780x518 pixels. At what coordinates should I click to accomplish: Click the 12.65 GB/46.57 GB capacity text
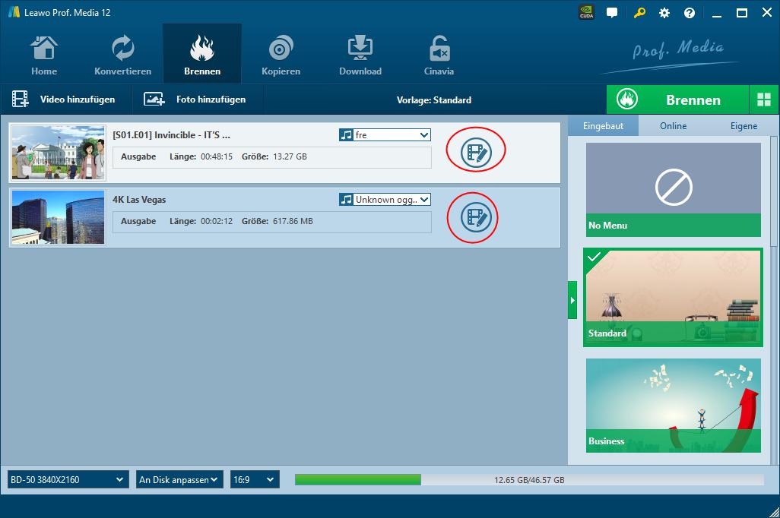pos(529,480)
